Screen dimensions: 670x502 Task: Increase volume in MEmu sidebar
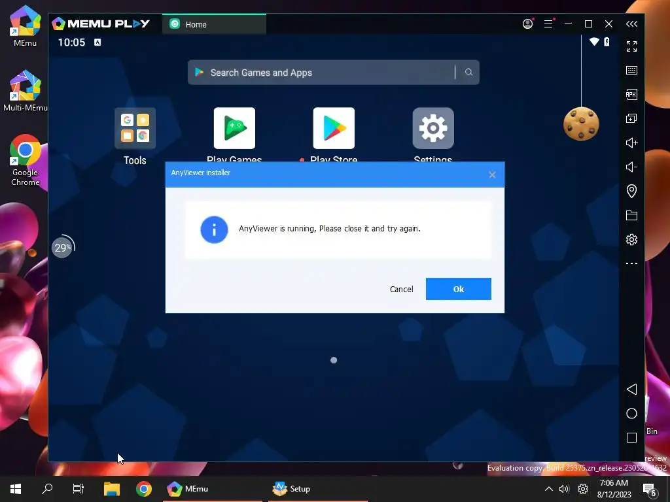(631, 142)
